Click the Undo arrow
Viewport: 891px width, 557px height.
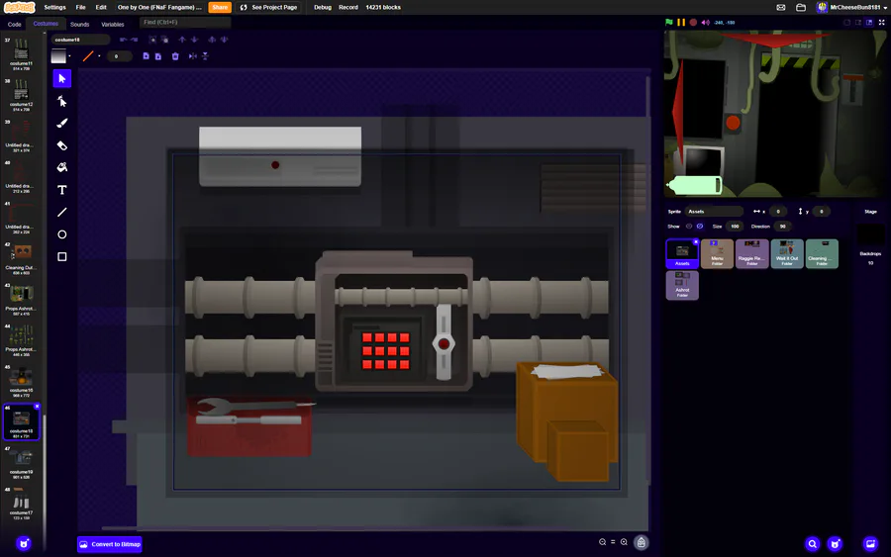123,40
